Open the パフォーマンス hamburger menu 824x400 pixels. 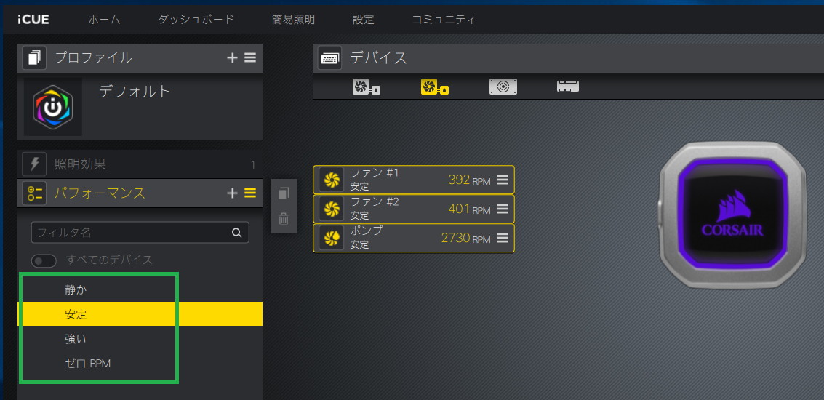point(250,193)
